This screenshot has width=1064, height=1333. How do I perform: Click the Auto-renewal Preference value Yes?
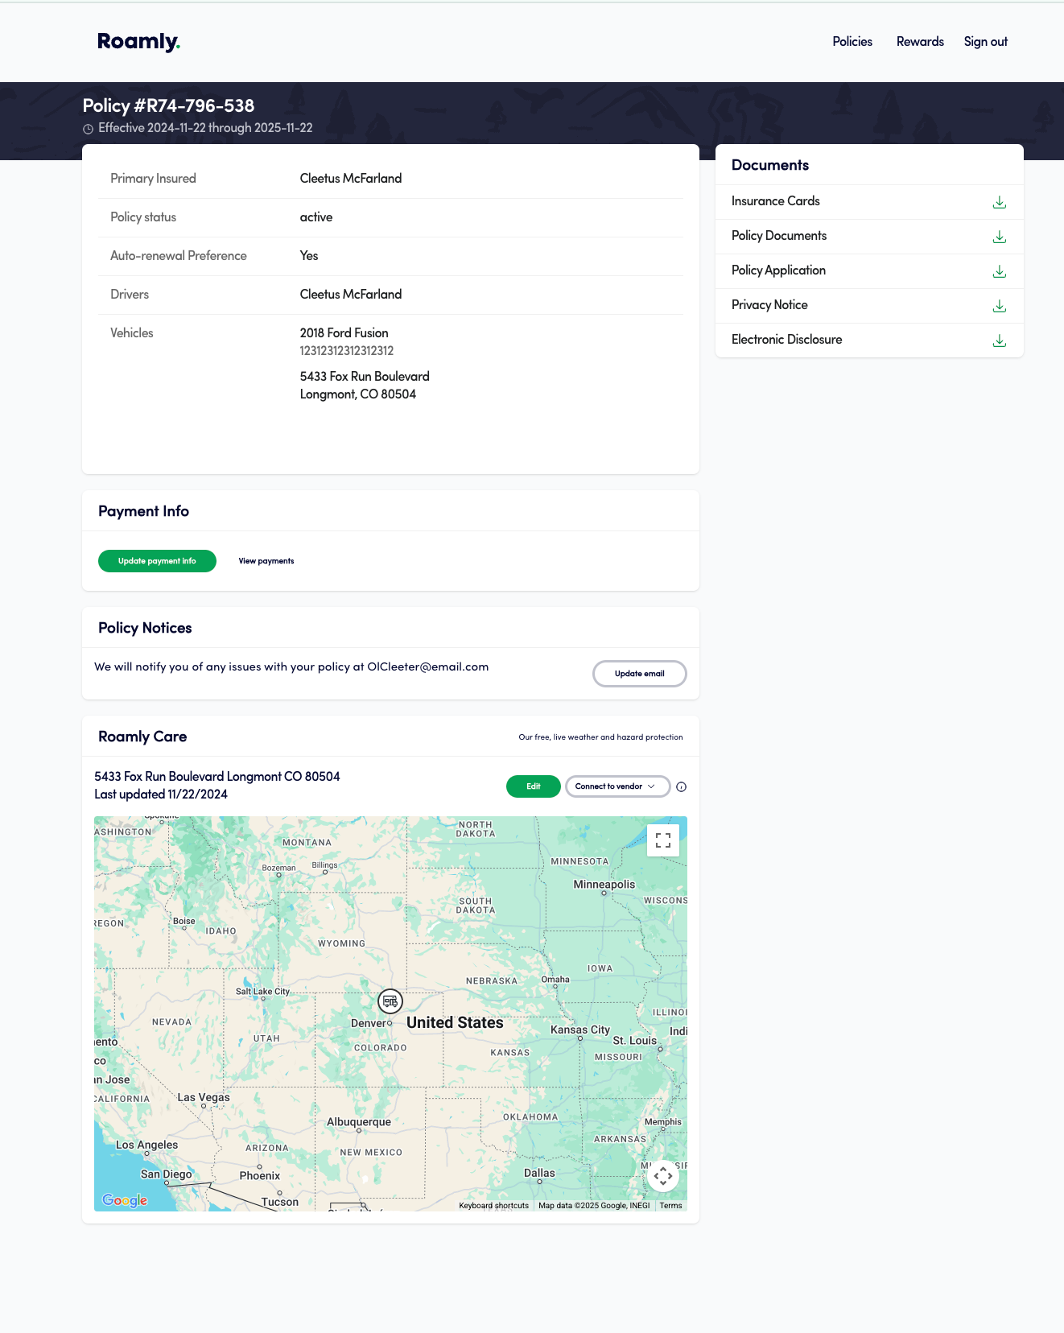click(x=309, y=256)
